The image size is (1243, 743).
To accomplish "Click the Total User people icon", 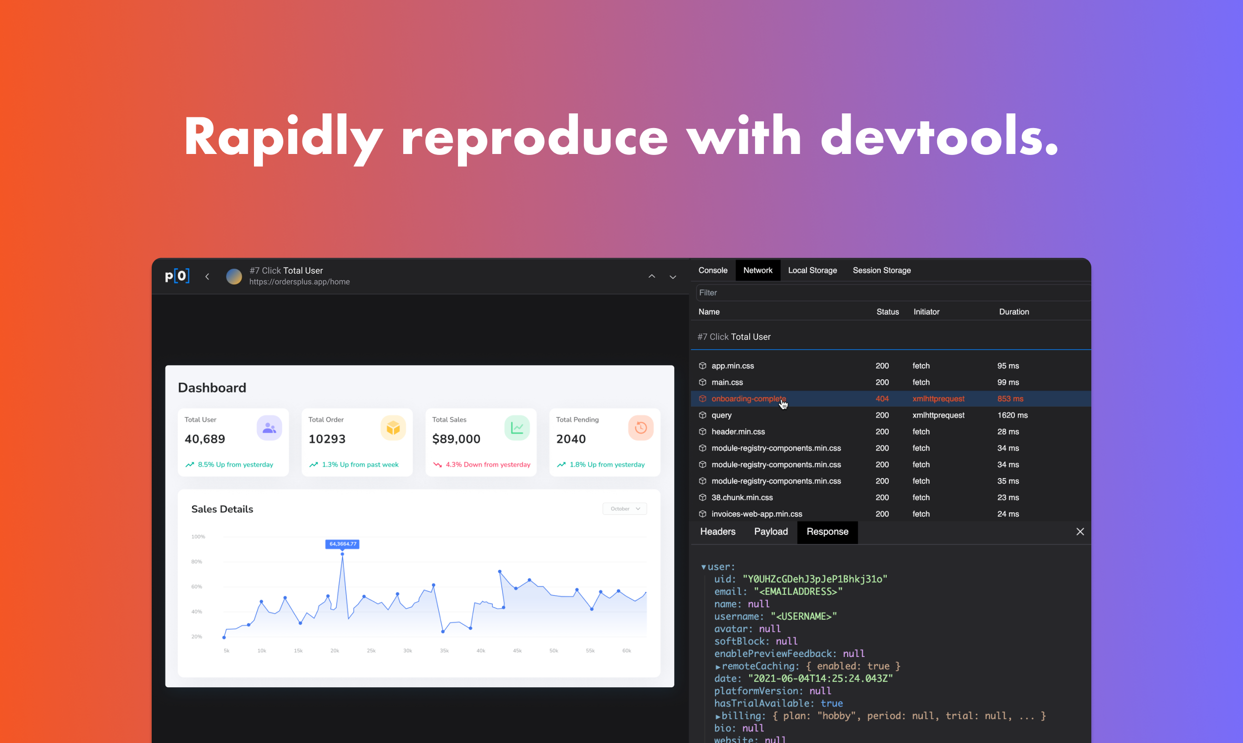I will (269, 428).
